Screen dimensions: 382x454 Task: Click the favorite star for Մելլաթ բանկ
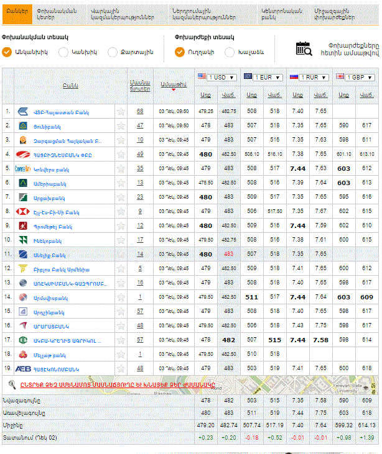click(x=121, y=355)
